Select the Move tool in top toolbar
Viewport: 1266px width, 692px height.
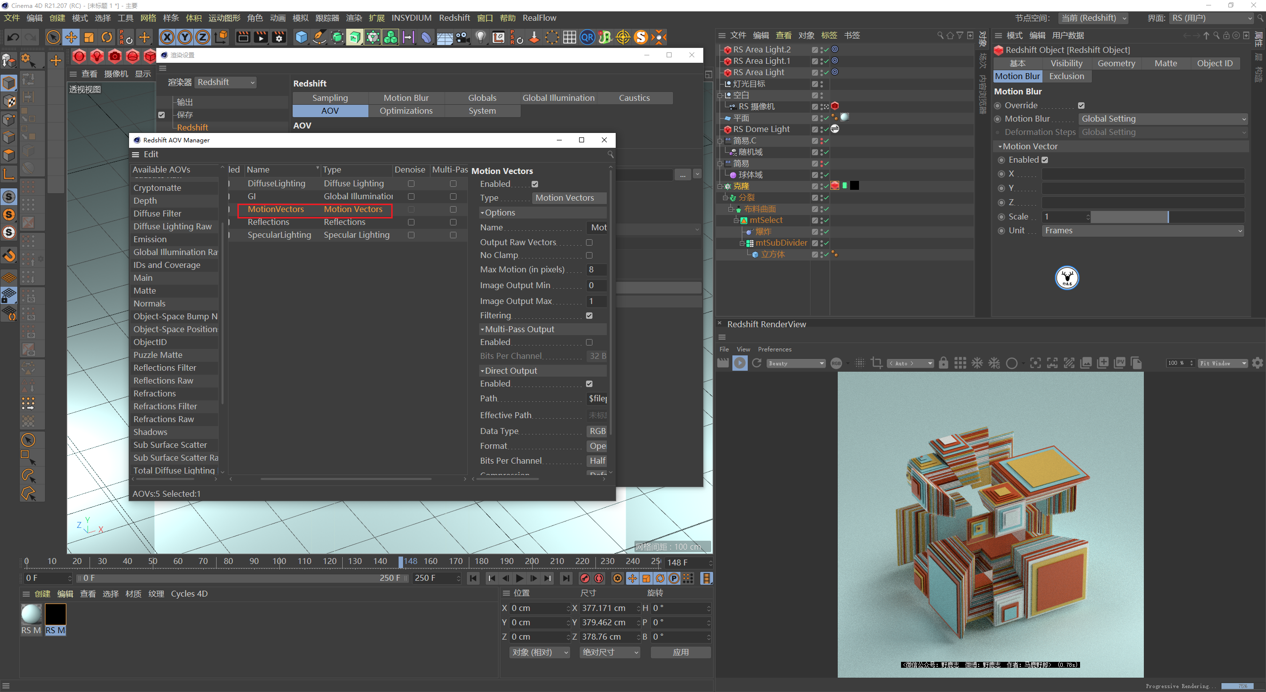(x=71, y=37)
